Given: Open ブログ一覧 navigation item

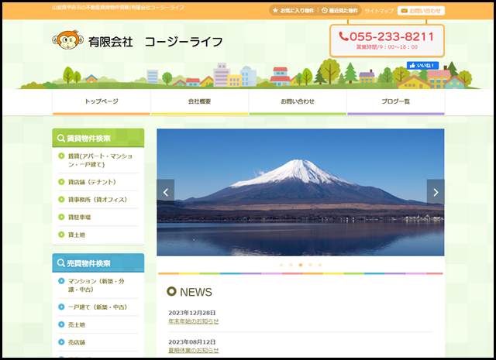Looking at the screenshot, I should tap(396, 101).
